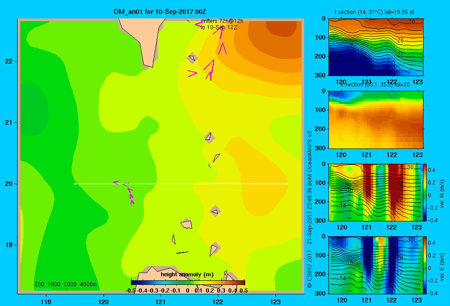This screenshot has width=450, height=306.
Task: Click the '30' isotherm label in temperature section
Action: pyautogui.click(x=412, y=22)
